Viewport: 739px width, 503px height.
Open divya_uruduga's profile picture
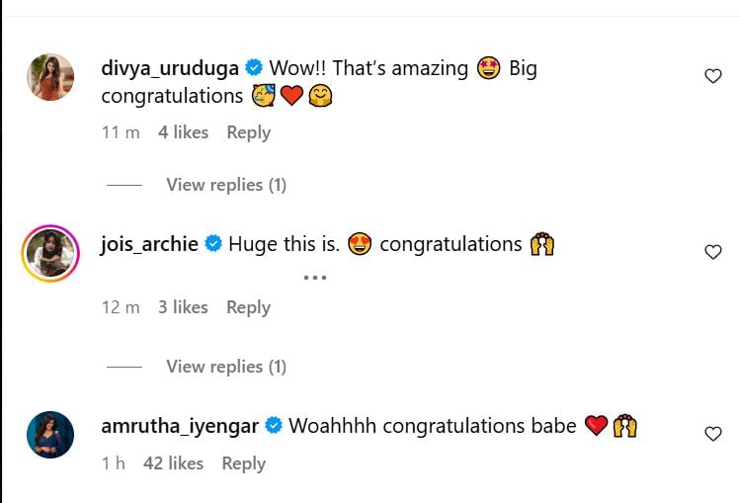[x=49, y=77]
